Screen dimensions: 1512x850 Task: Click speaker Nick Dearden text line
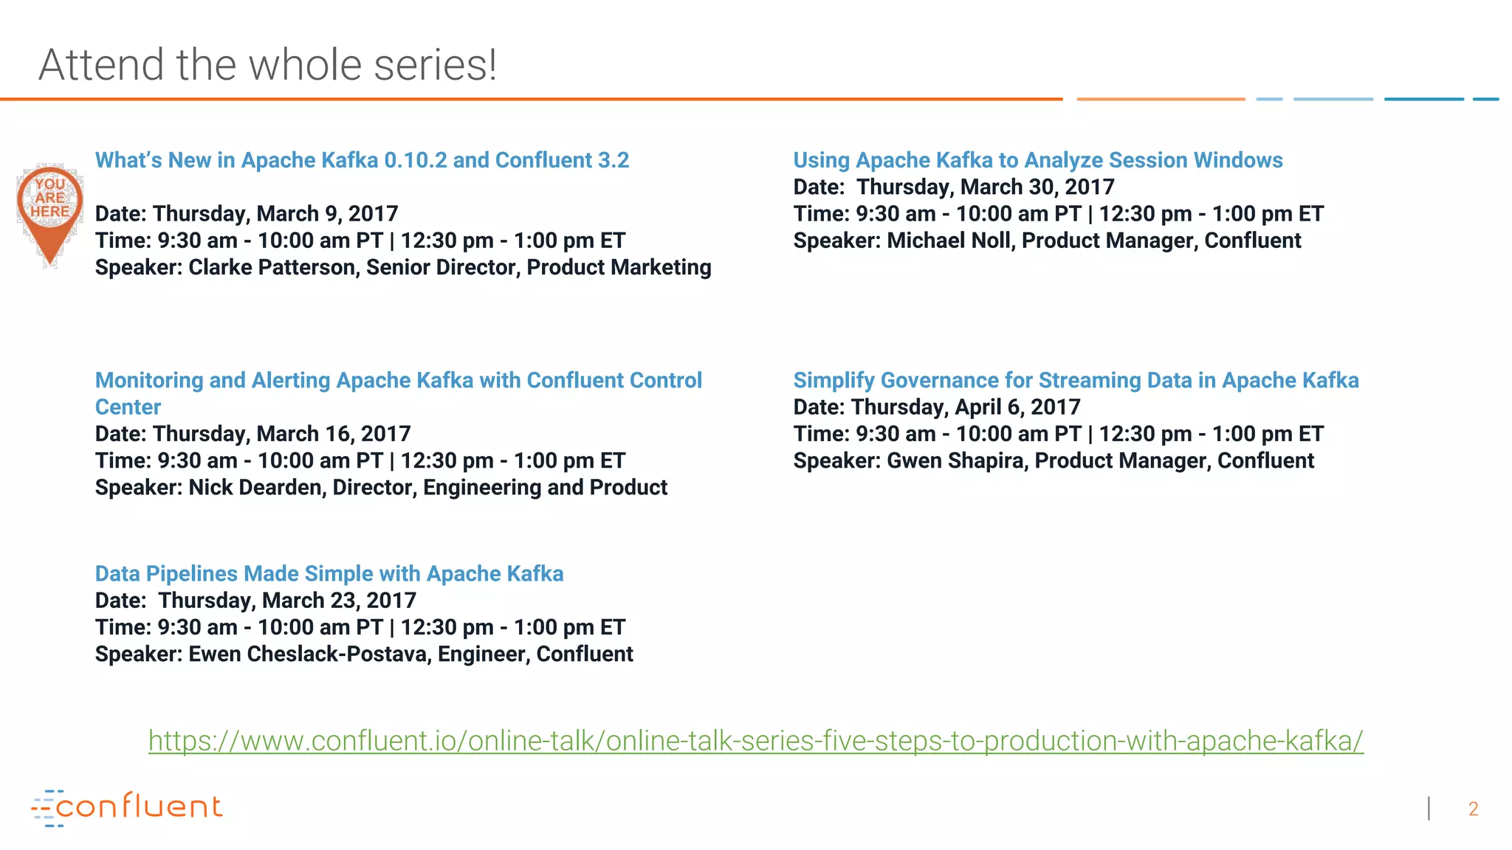pyautogui.click(x=381, y=488)
